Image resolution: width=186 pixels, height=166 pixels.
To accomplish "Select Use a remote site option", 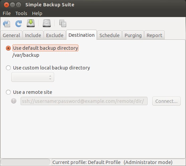I will pos(8,92).
